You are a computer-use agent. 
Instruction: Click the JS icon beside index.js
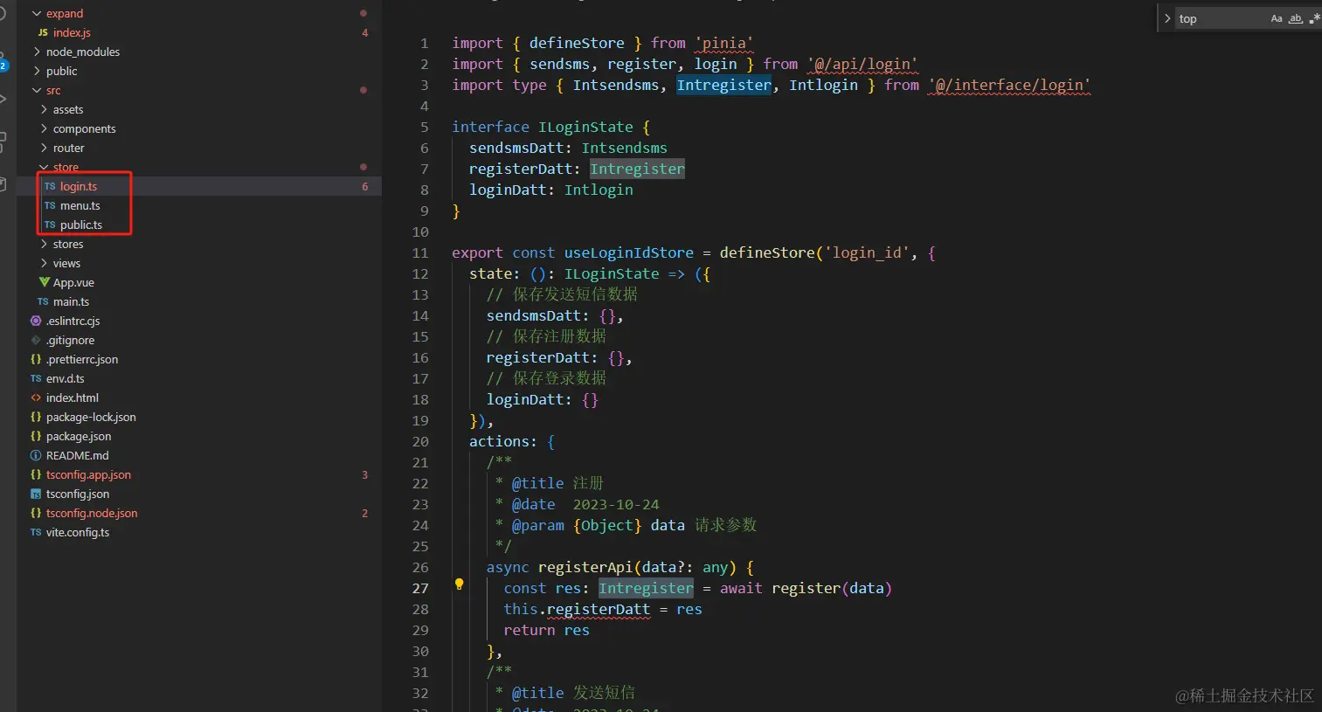[43, 32]
